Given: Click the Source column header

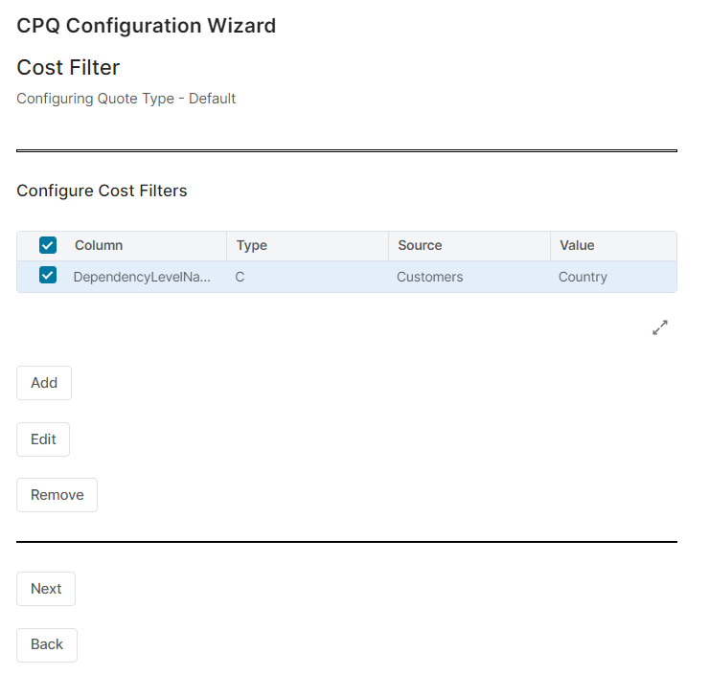Looking at the screenshot, I should (x=420, y=245).
